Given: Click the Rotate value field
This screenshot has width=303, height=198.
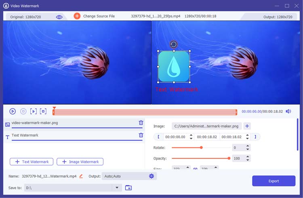Looking at the screenshot, I should tap(239, 148).
